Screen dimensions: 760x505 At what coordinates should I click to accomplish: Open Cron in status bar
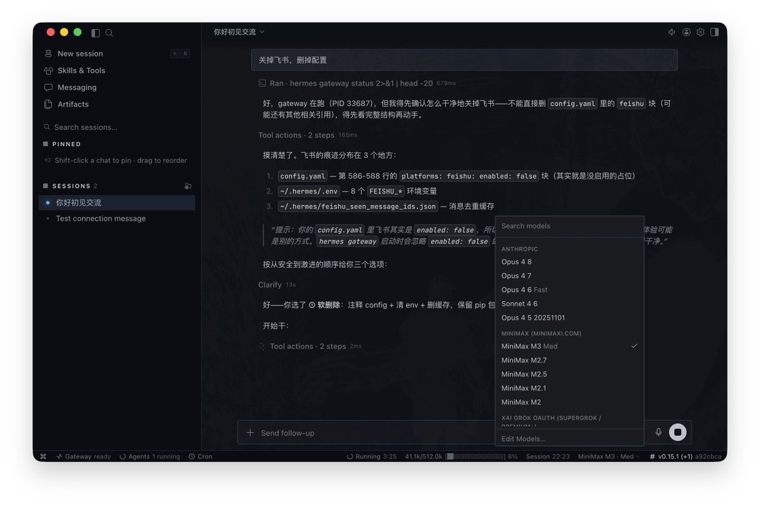(x=200, y=456)
